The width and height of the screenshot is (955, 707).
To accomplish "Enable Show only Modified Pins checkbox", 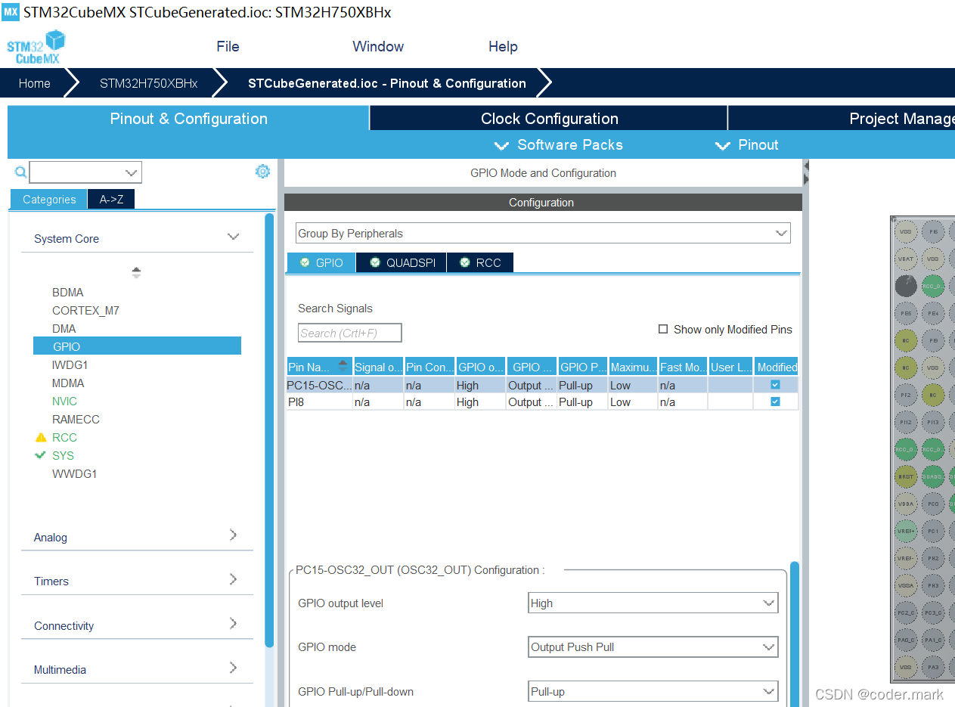I will click(x=663, y=329).
